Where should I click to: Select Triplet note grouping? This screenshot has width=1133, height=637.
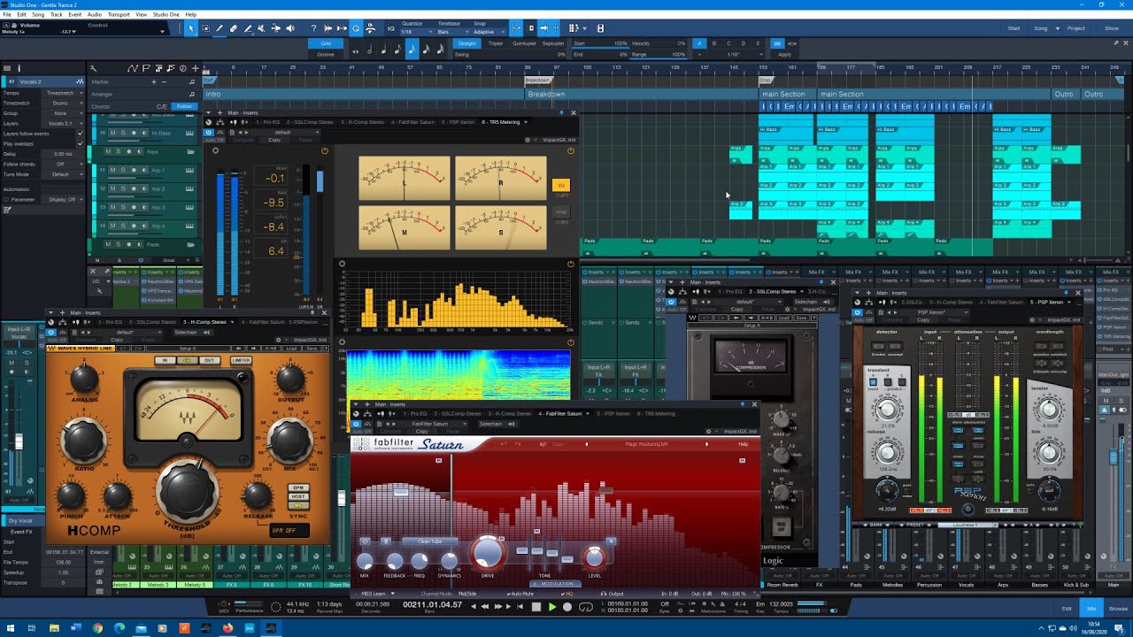pos(495,43)
